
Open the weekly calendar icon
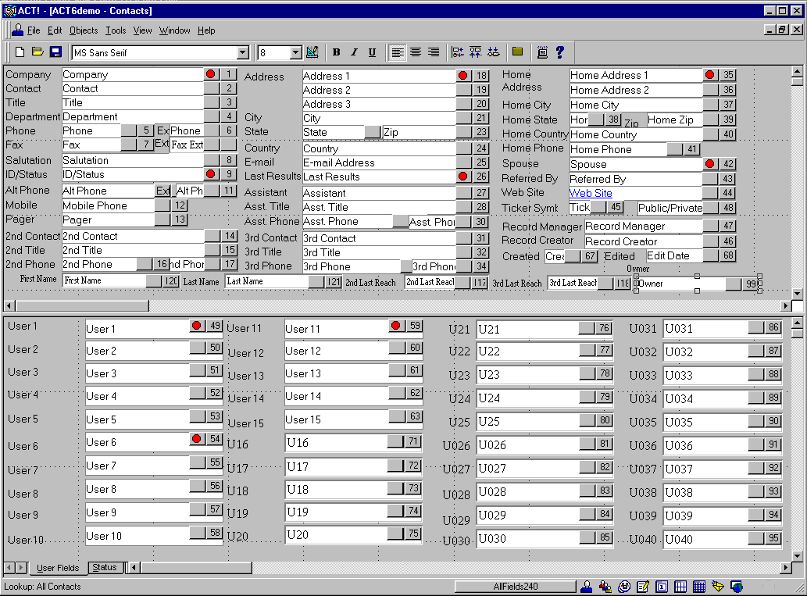click(x=680, y=586)
